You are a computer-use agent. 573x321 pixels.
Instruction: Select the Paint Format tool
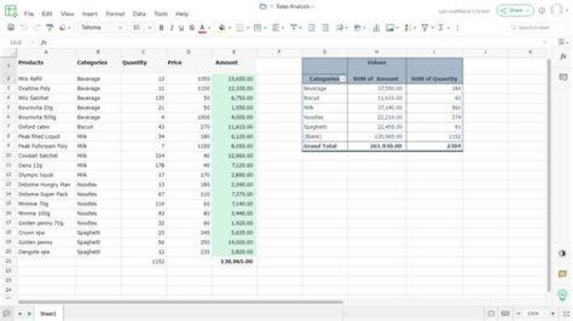pyautogui.click(x=49, y=27)
